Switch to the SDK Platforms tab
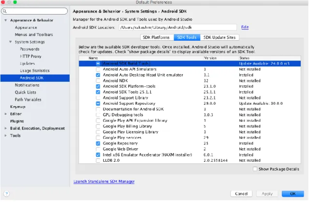This screenshot has width=309, height=202. click(157, 37)
